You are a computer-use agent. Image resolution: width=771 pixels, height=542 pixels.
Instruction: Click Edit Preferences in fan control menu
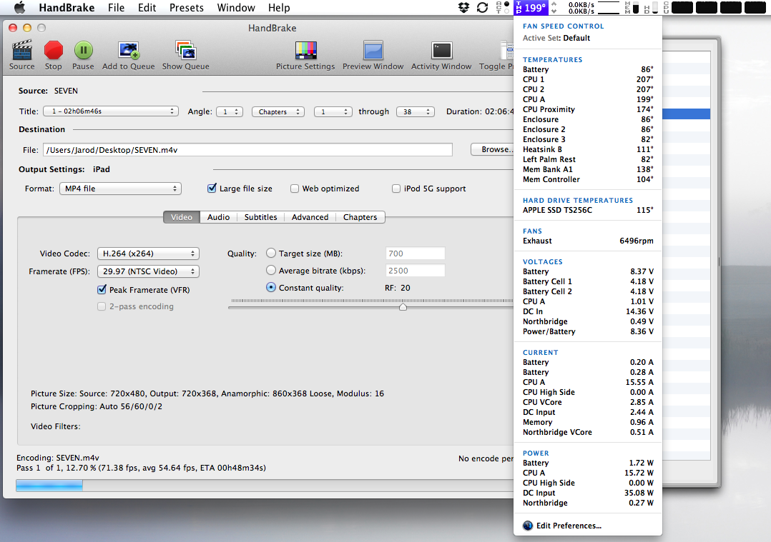coord(569,526)
